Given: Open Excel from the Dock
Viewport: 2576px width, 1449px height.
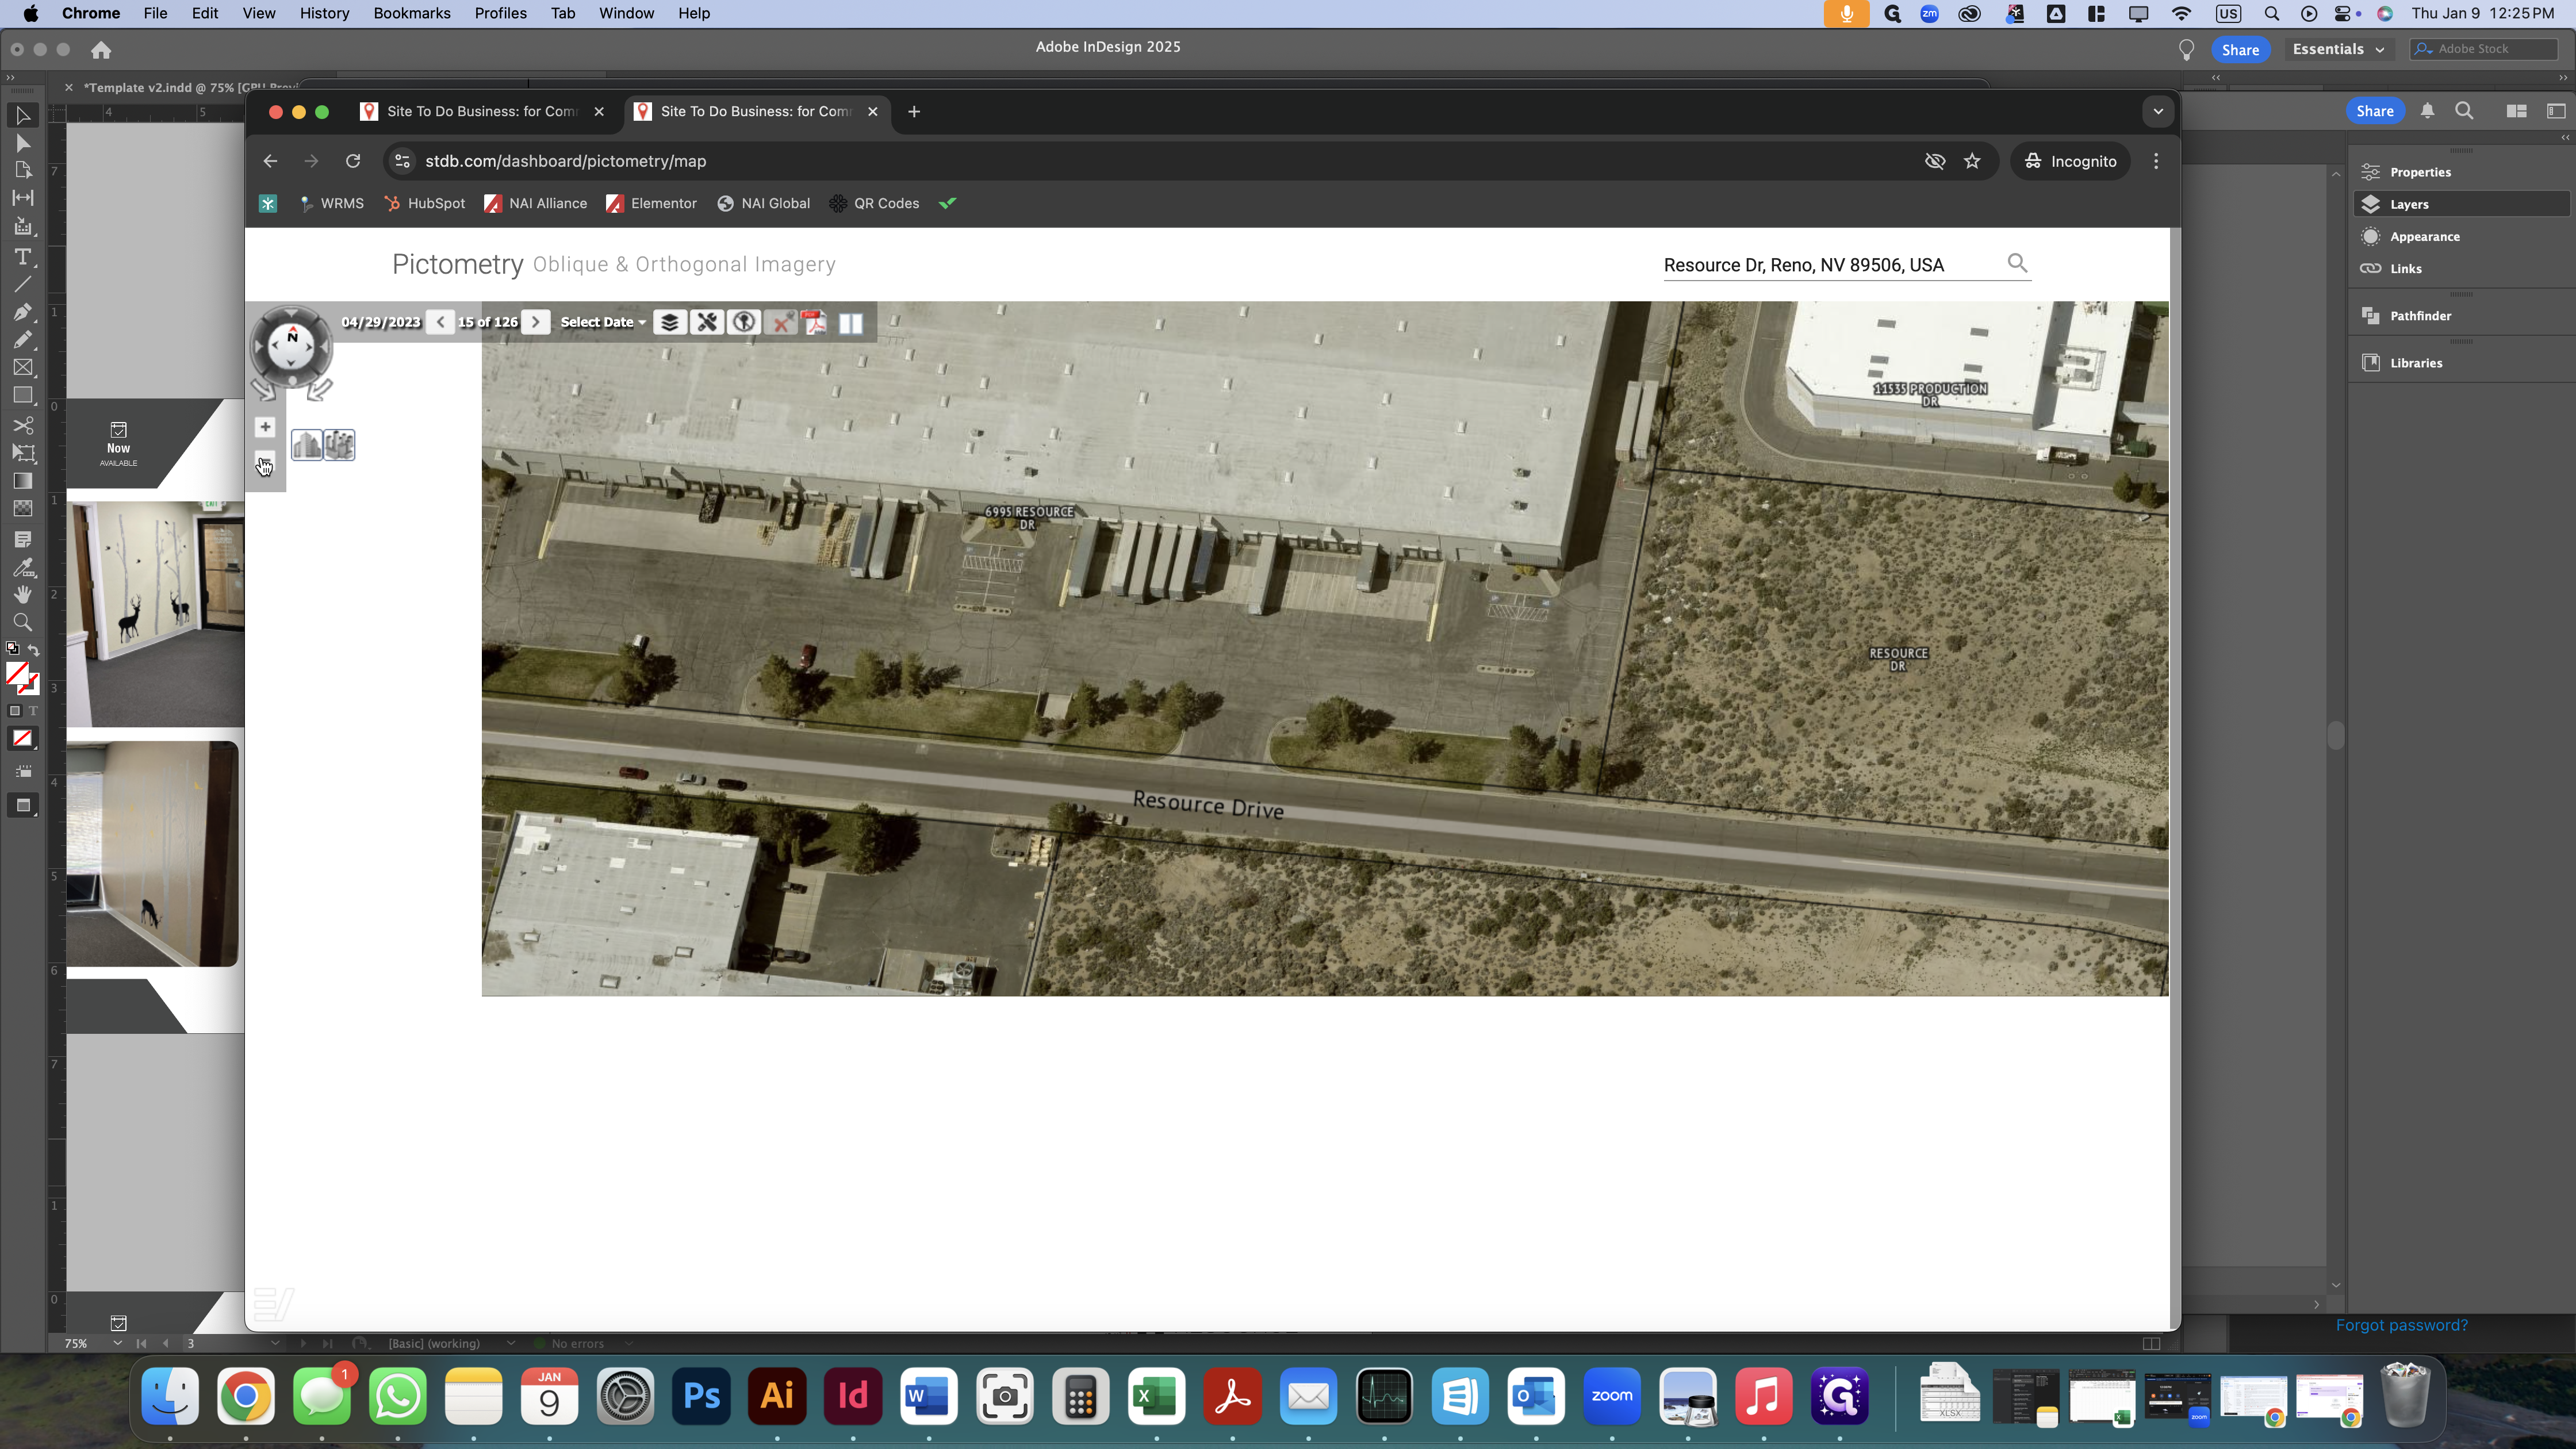Looking at the screenshot, I should [1156, 1396].
